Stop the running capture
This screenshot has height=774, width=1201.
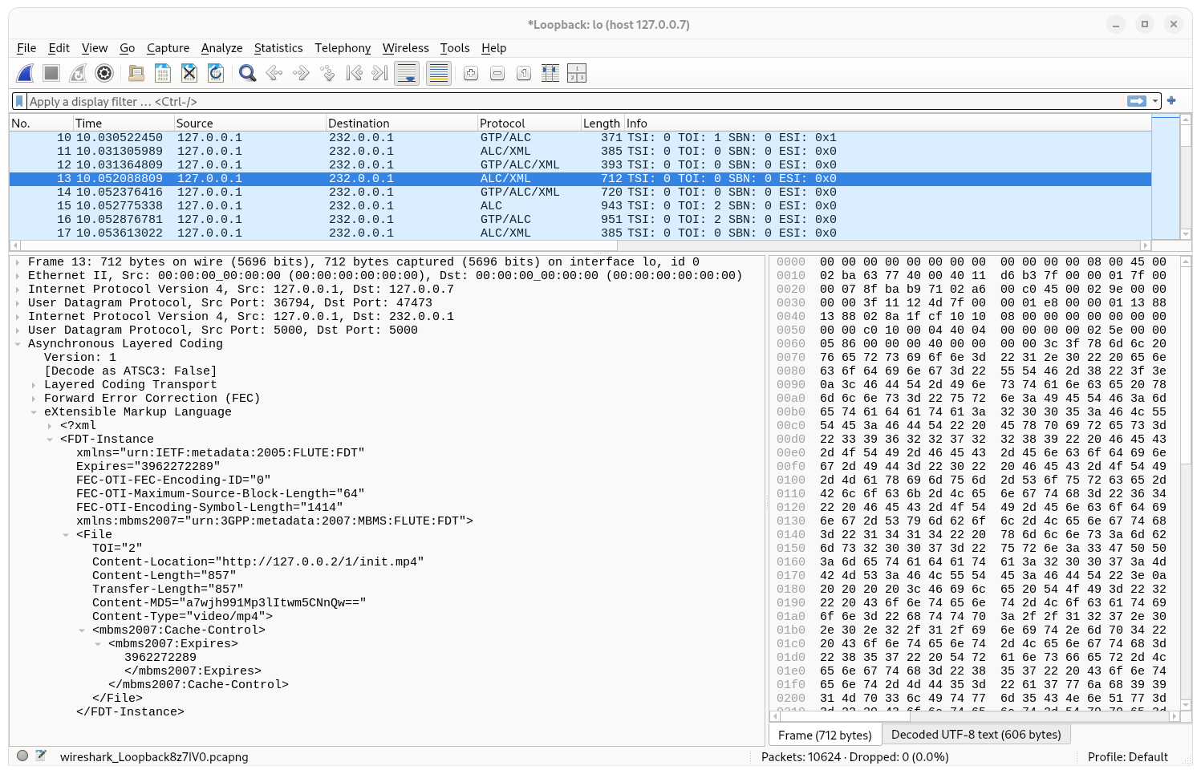[50, 72]
